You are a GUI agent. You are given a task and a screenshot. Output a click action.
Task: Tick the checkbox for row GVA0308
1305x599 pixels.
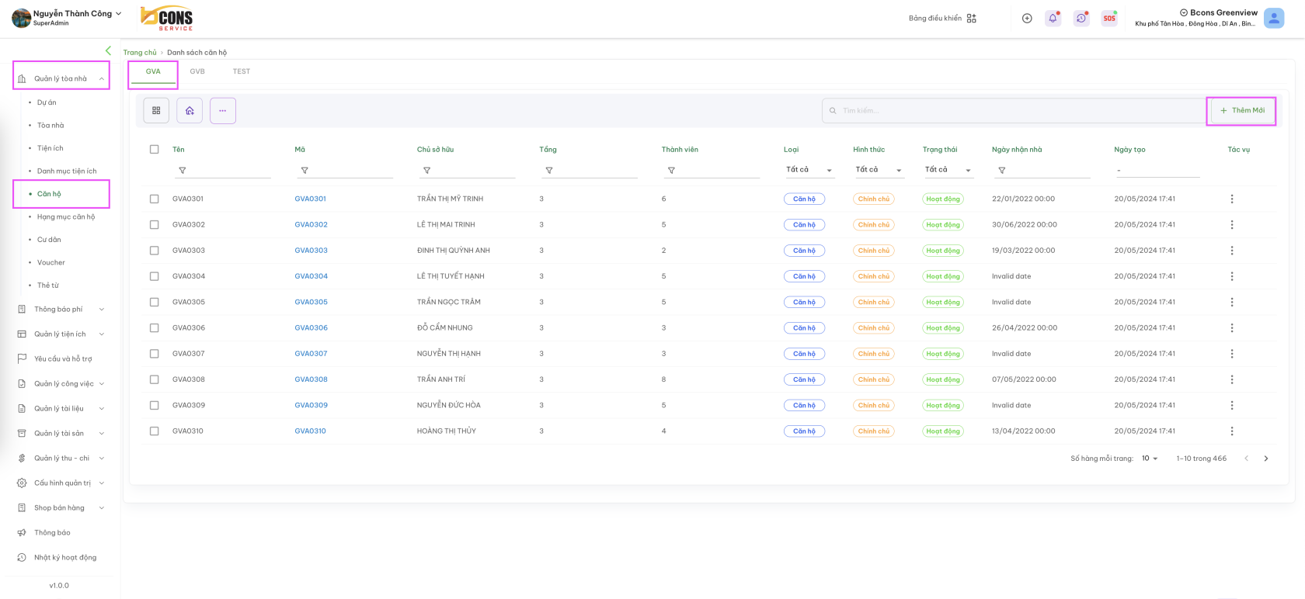pyautogui.click(x=154, y=379)
